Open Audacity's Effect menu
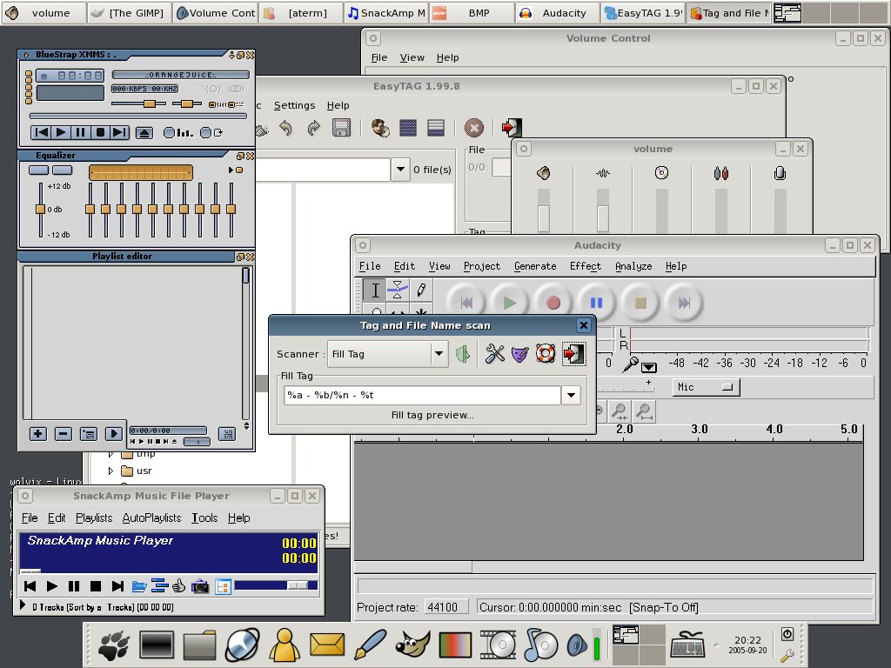Viewport: 891px width, 668px height. pos(586,266)
